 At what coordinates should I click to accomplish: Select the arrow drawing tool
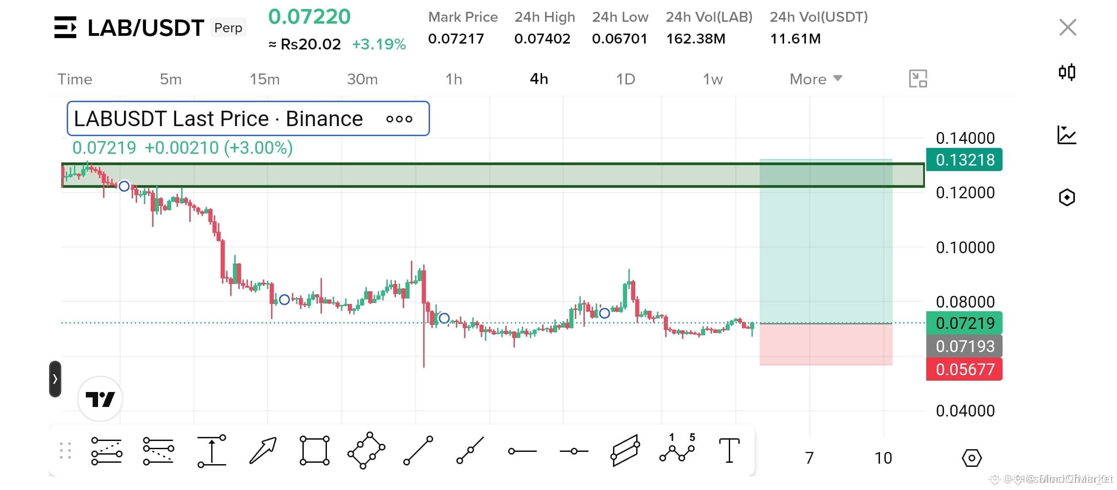click(263, 451)
